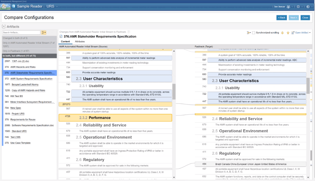This screenshot has width=315, height=181.
Task: Open the display options dropdown left of Synchronized scrolling
Action: [x=248, y=33]
